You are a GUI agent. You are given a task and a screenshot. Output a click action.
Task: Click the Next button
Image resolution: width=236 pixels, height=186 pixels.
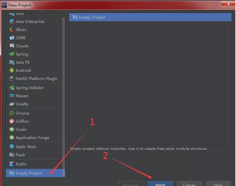[x=160, y=184]
